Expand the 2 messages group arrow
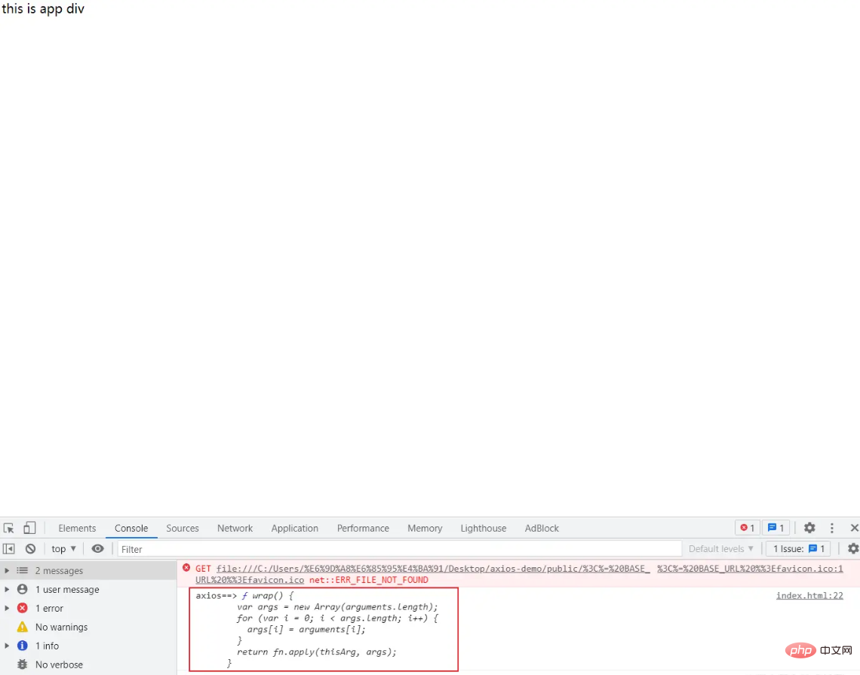The height and width of the screenshot is (675, 860). 7,570
